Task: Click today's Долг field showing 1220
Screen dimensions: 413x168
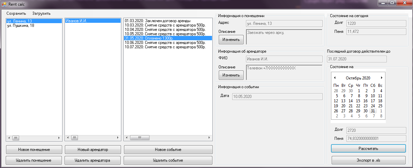Action: [x=376, y=23]
